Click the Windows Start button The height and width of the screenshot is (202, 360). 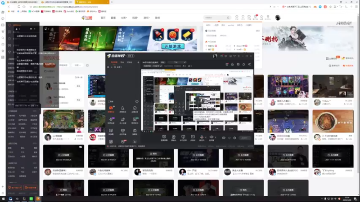3,199
